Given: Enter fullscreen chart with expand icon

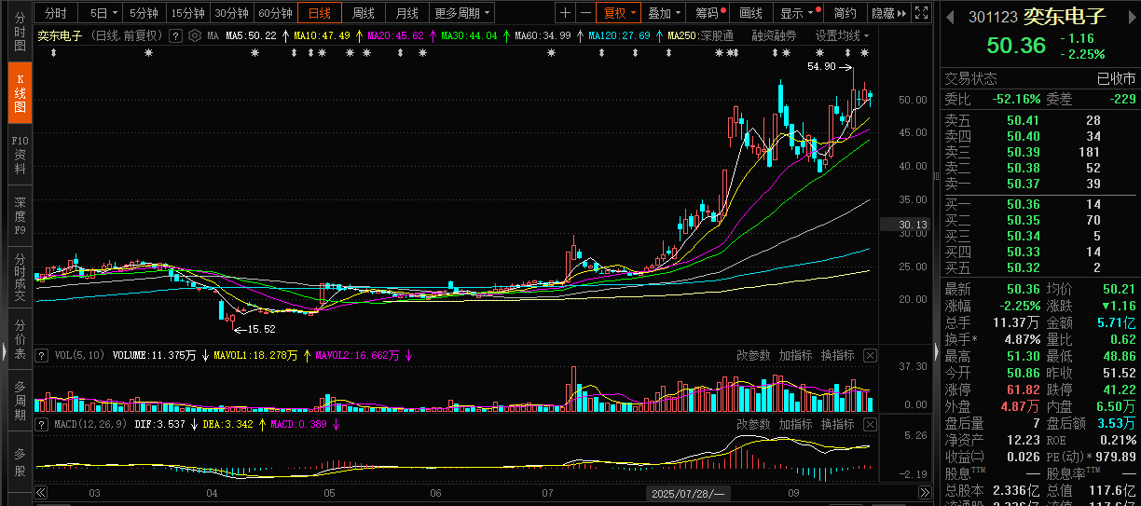Looking at the screenshot, I should [924, 13].
